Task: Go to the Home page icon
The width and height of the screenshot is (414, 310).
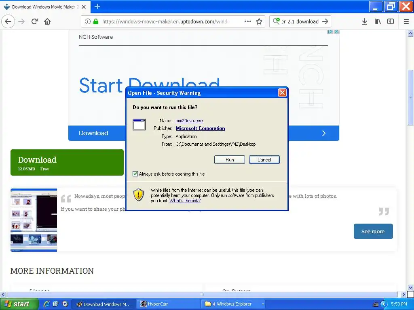Action: [x=47, y=21]
